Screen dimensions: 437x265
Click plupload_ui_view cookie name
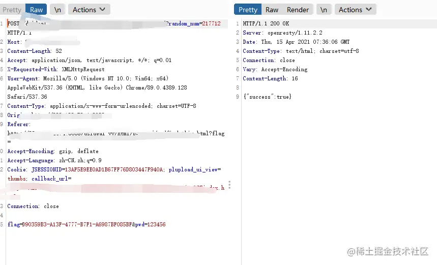pos(193,170)
